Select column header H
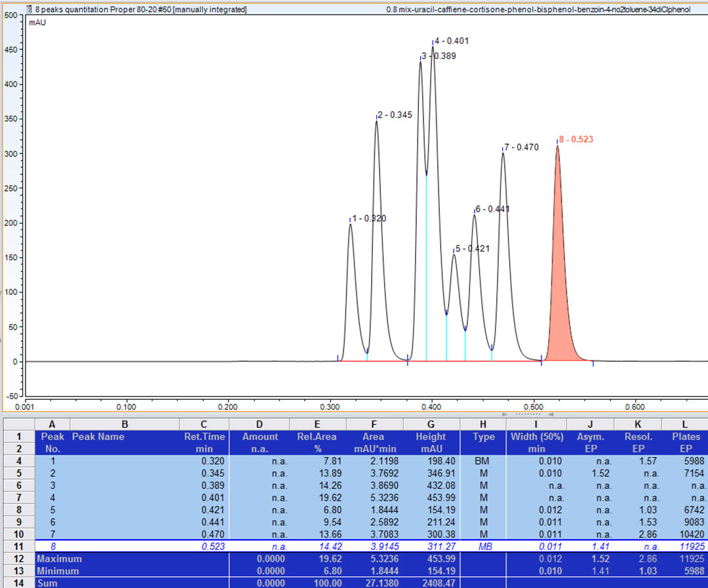 [483, 425]
